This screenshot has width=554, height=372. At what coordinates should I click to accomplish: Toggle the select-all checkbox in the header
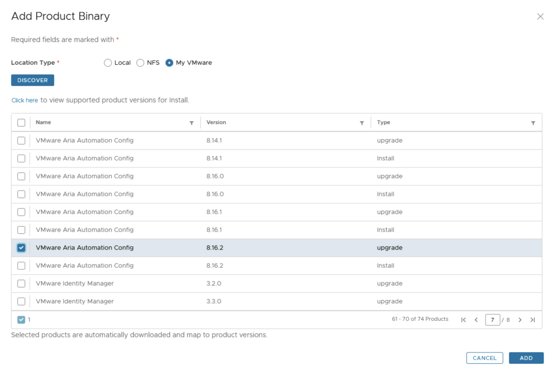pyautogui.click(x=21, y=123)
